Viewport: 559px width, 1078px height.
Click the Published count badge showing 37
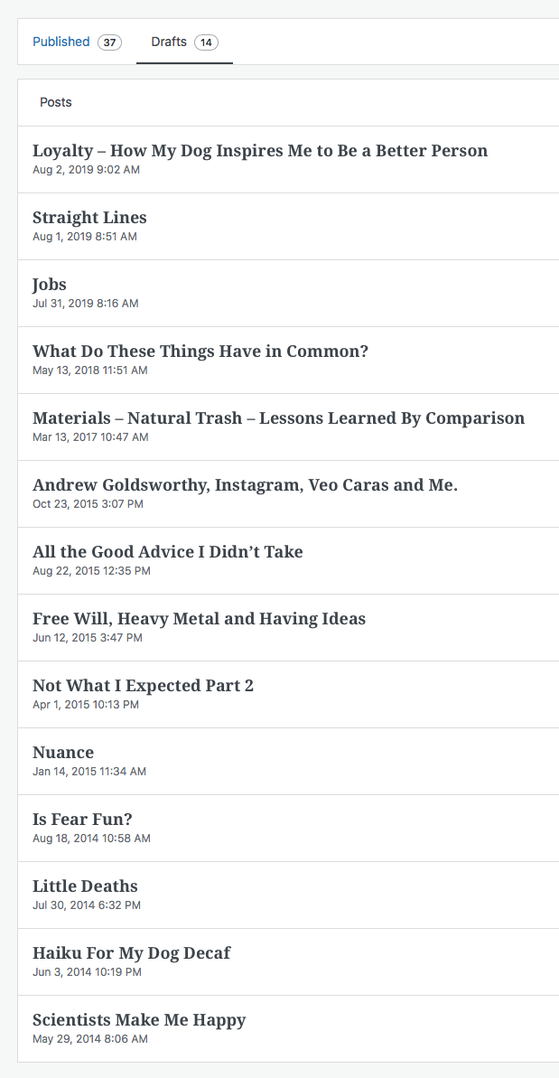[x=110, y=42]
